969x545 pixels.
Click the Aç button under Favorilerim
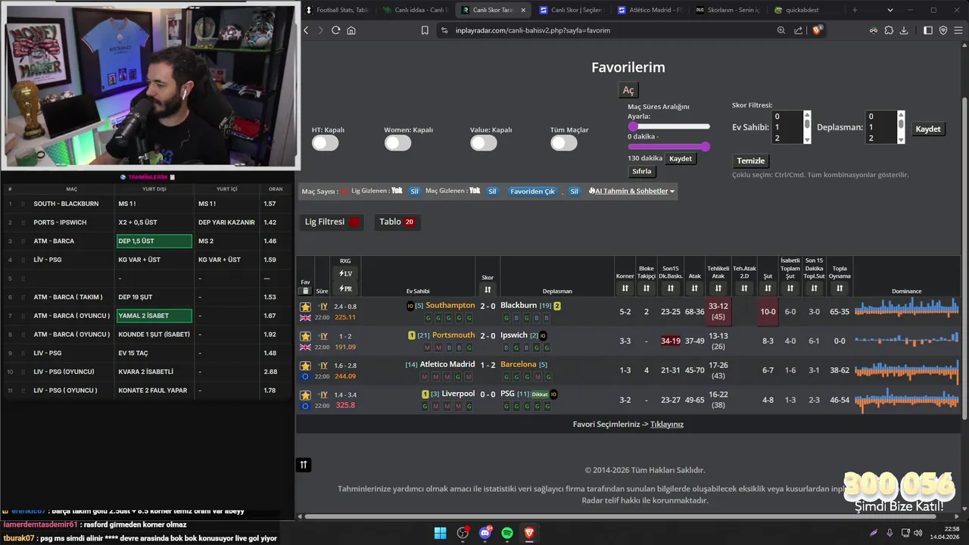tap(628, 90)
